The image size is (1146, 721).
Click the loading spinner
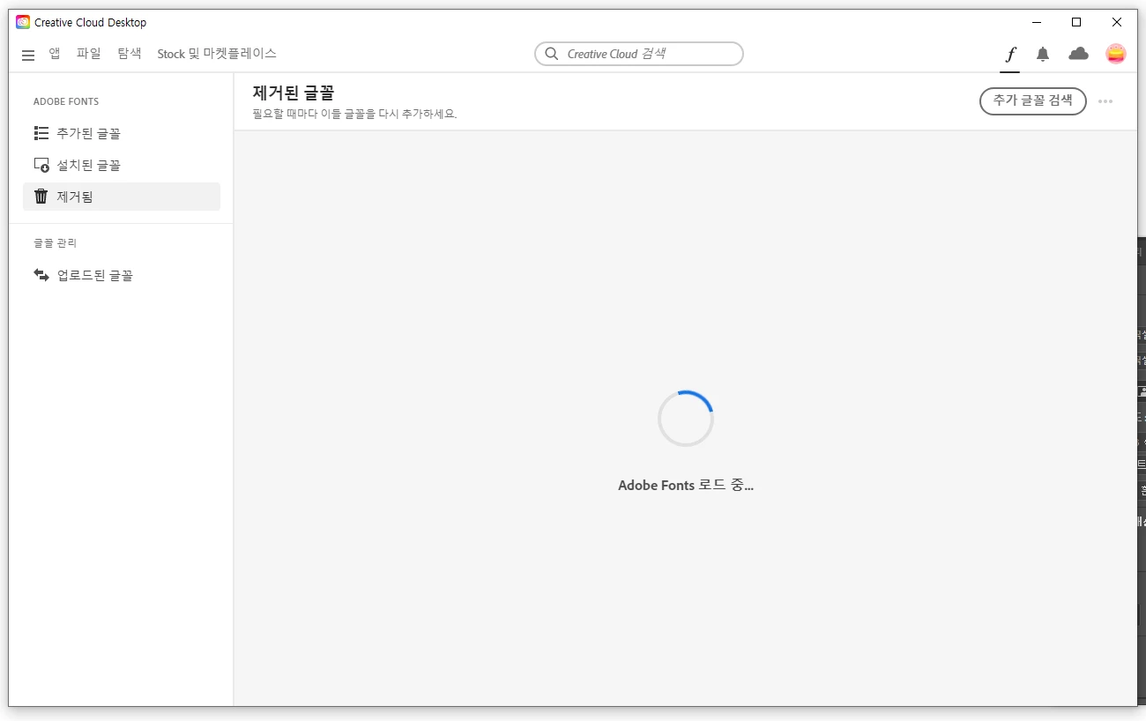tap(686, 419)
